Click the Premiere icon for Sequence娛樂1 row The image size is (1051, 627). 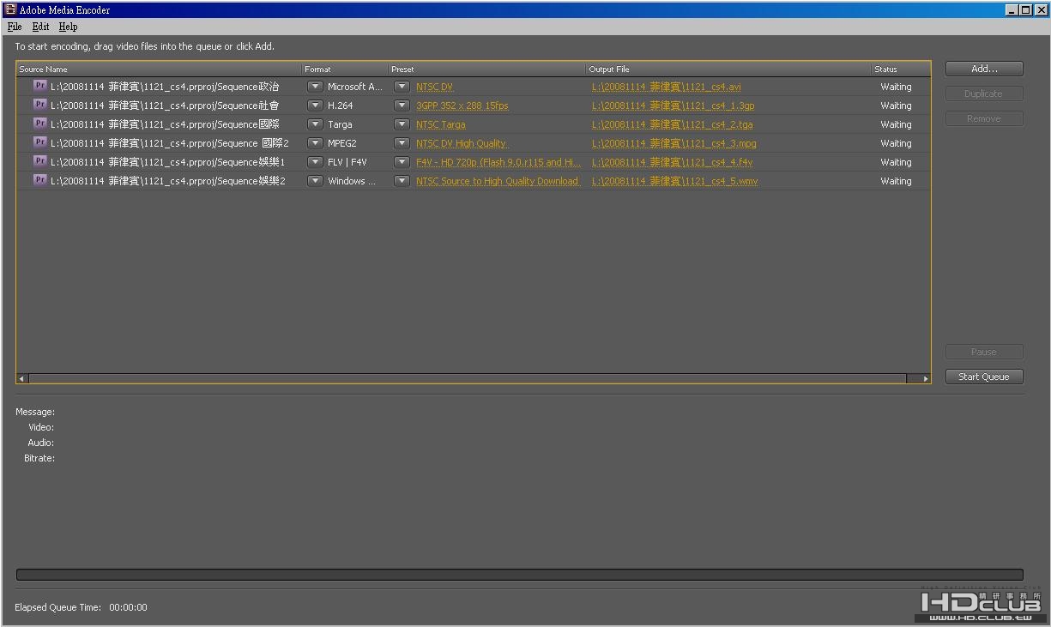point(39,161)
